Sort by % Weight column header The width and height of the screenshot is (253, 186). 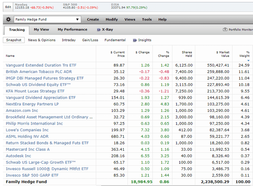pyautogui.click(x=244, y=54)
